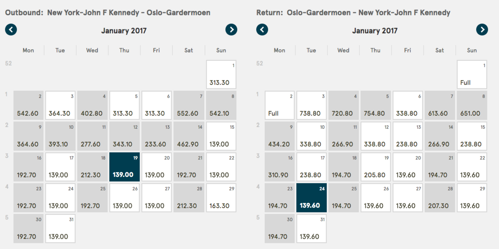499x249 pixels.
Task: Pick outbound January 13 fare 233.60
Action: (x=157, y=136)
